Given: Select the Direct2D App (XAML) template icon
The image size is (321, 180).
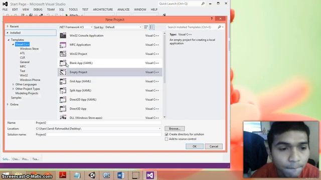Looking at the screenshot, I should pos(63,99).
